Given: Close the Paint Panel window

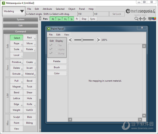Looking at the screenshot, I should coord(142,28).
